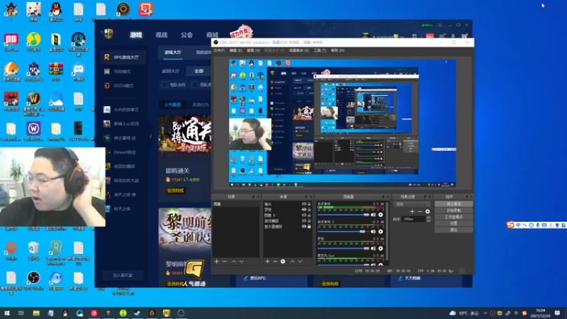The width and height of the screenshot is (567, 319).
Task: Open OBS 查看 menu
Action: coord(253,50)
